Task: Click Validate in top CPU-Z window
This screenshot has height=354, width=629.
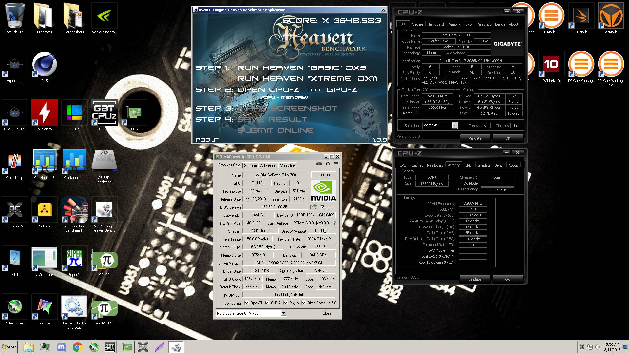Action: [475, 138]
